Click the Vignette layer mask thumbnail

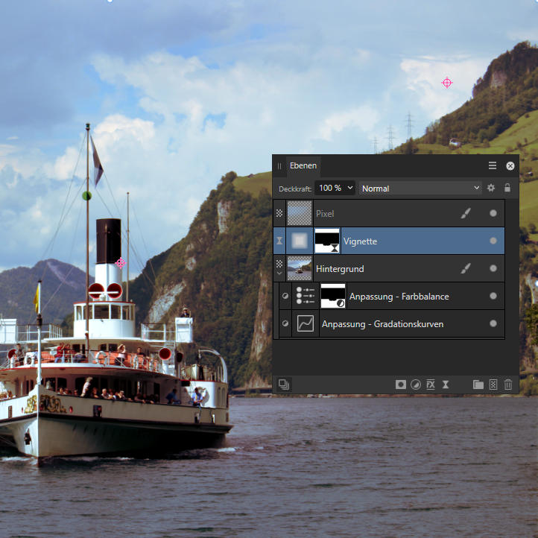[x=327, y=241]
